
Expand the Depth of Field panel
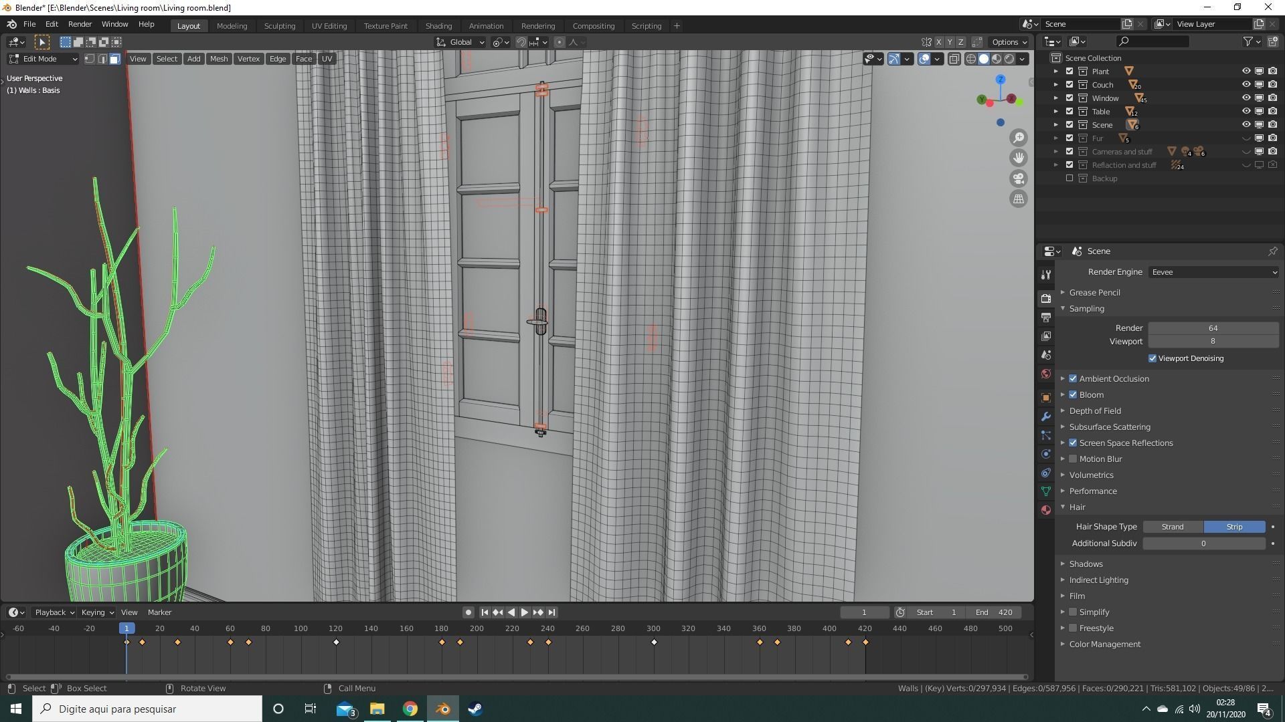pyautogui.click(x=1095, y=411)
